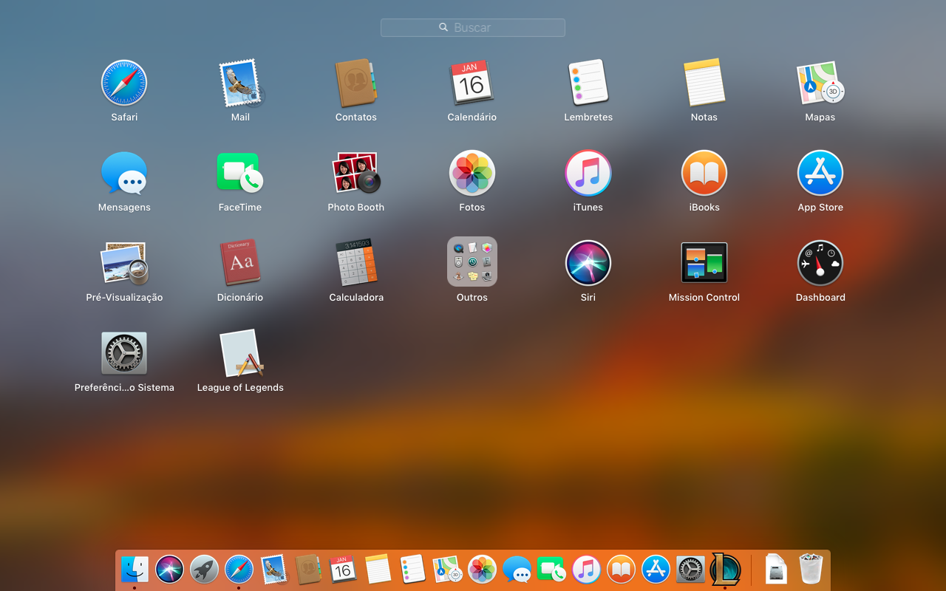Viewport: 946px width, 591px height.
Task: Open the iBooks icon in the Dock
Action: 621,570
